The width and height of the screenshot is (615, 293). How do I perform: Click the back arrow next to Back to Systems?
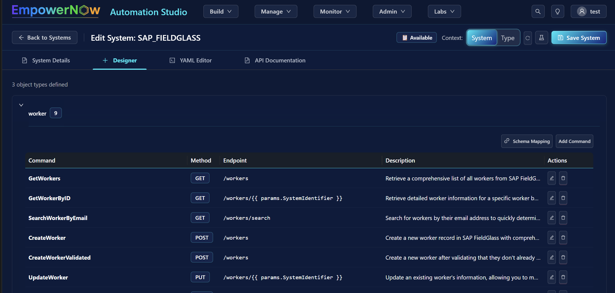(x=21, y=37)
